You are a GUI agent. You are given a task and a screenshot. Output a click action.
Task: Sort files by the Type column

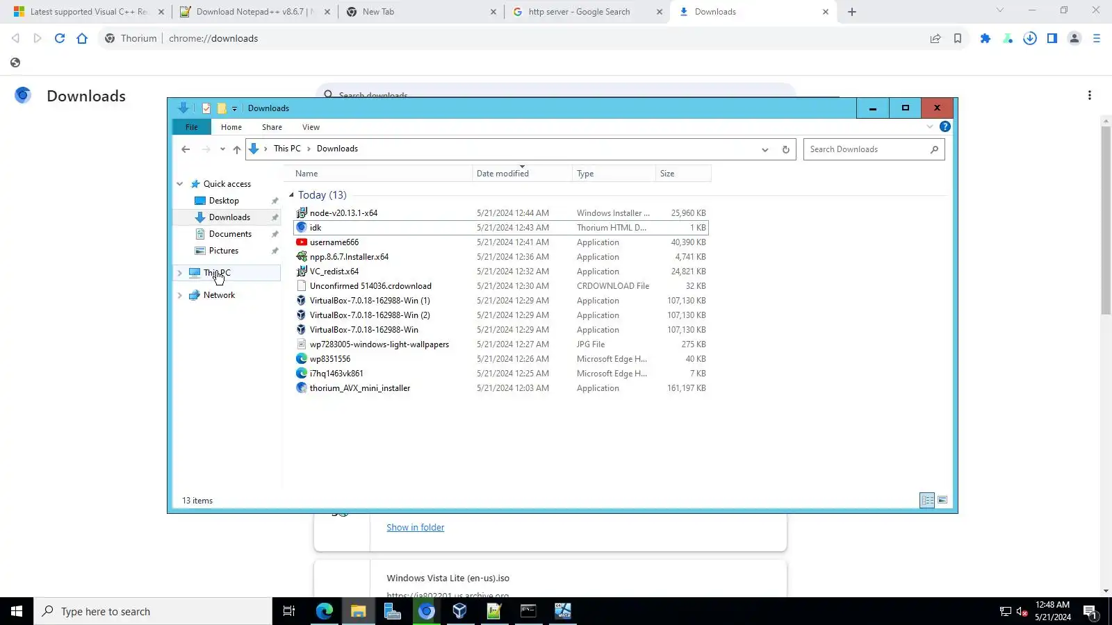(x=614, y=174)
